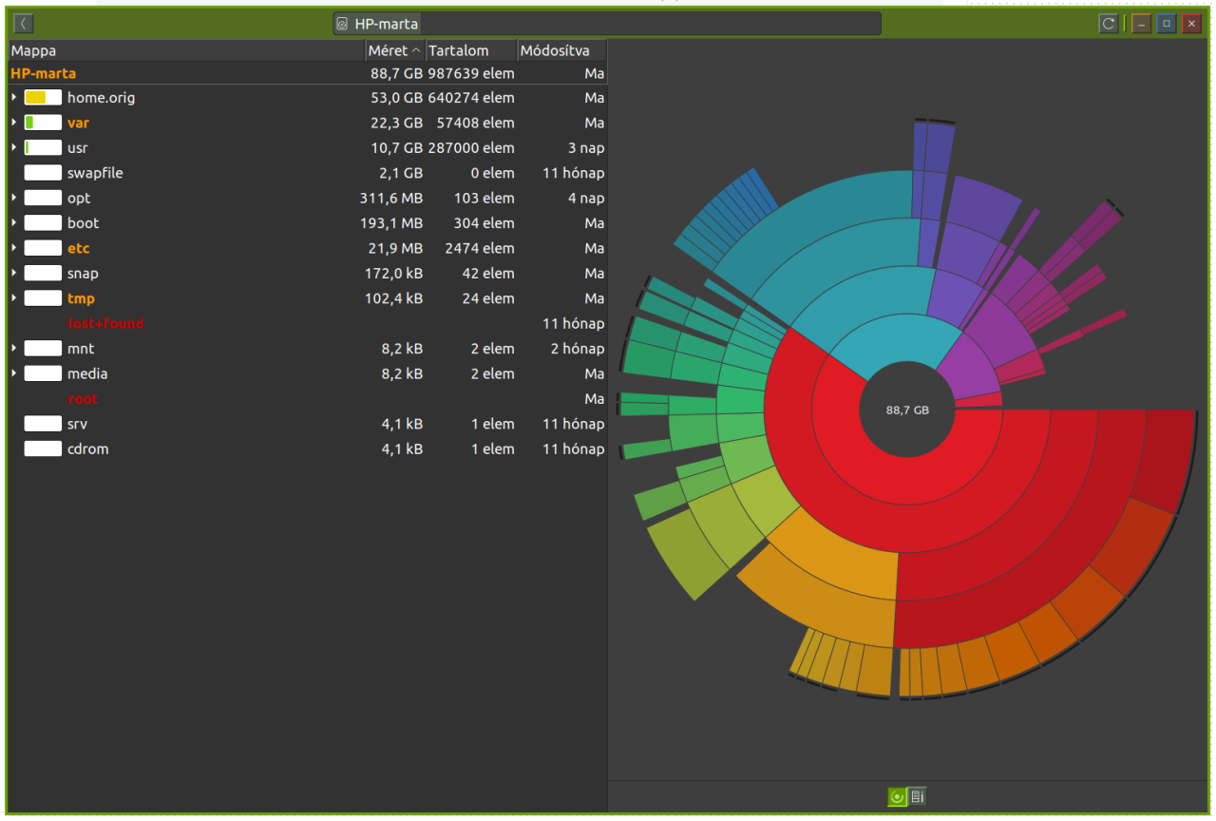The width and height of the screenshot is (1216, 821).
Task: Close the disk analyzer window
Action: [x=1191, y=24]
